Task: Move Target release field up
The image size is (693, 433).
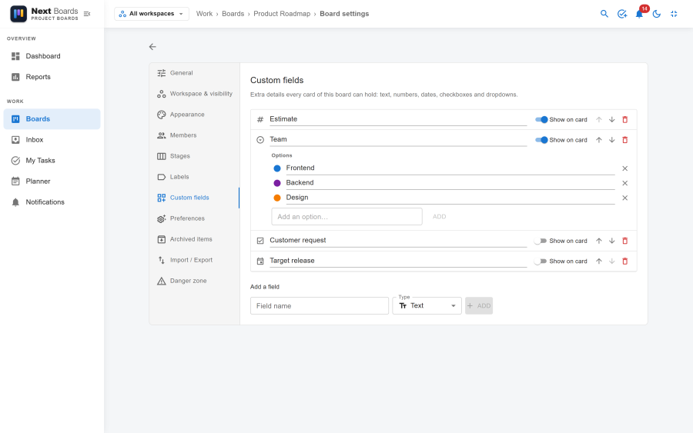Action: [599, 261]
